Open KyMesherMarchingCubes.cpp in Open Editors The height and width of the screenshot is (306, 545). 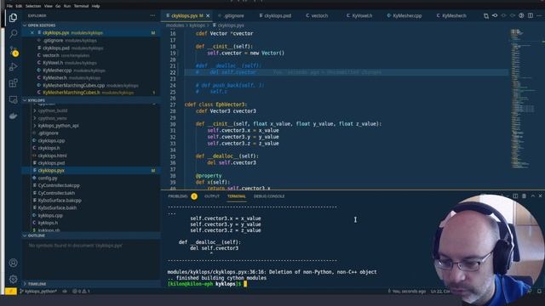91,85
